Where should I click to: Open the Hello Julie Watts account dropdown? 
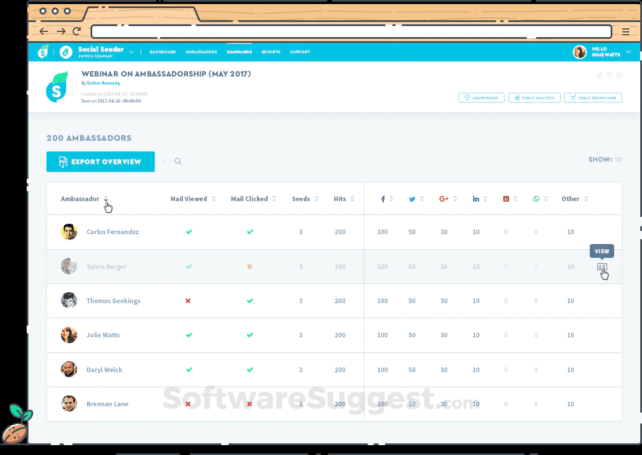point(604,52)
